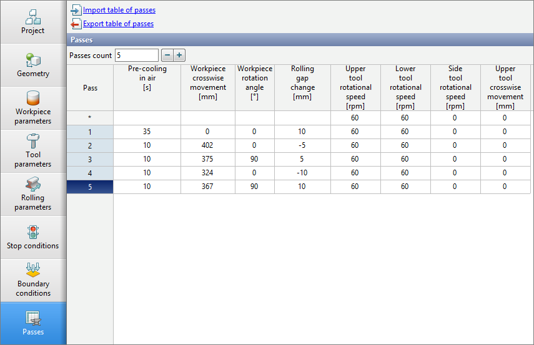Open the Project section icon
The image size is (534, 345).
(x=32, y=17)
